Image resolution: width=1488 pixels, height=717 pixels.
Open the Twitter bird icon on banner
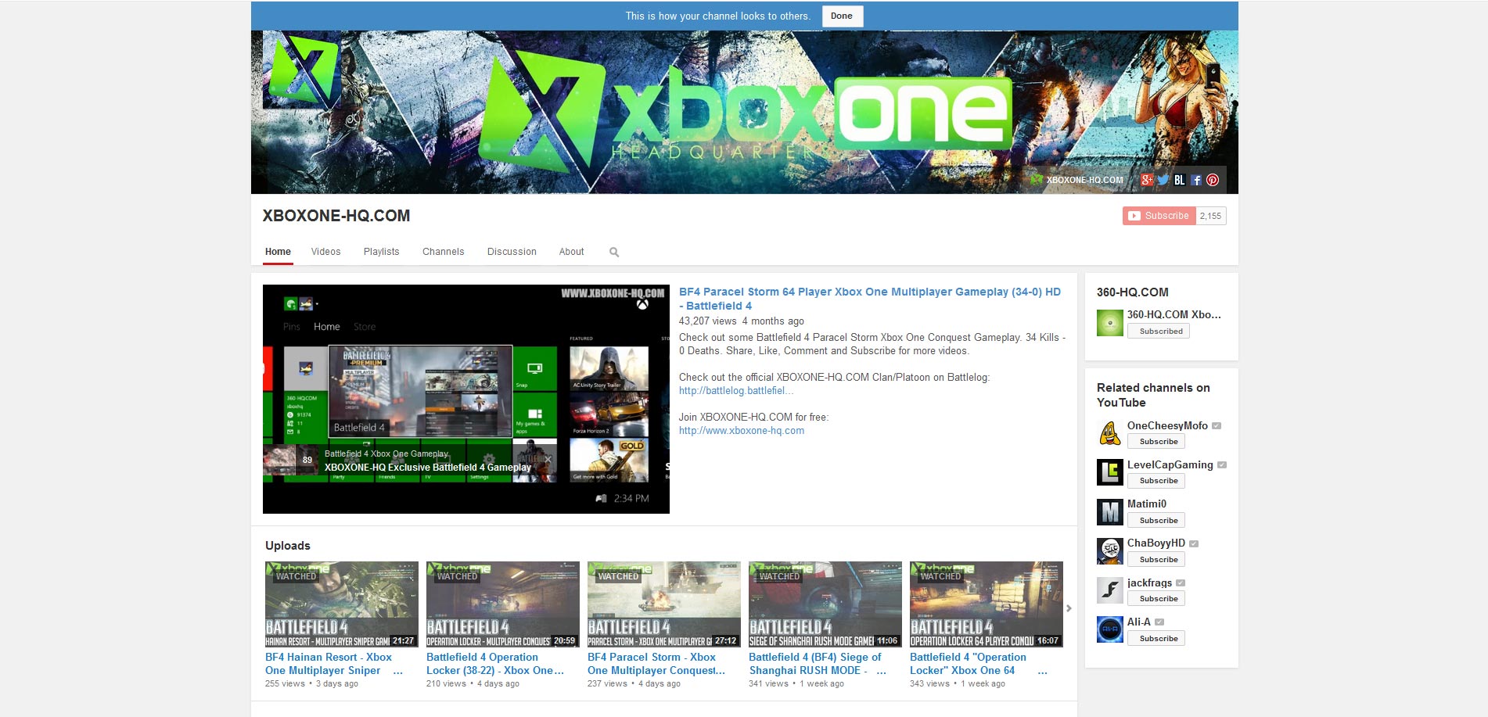(x=1163, y=180)
